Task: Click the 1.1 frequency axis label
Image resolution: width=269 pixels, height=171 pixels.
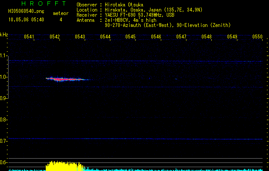Action: 4,56
